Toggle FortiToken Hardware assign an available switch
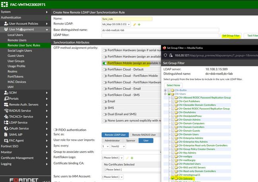 click(x=105, y=57)
